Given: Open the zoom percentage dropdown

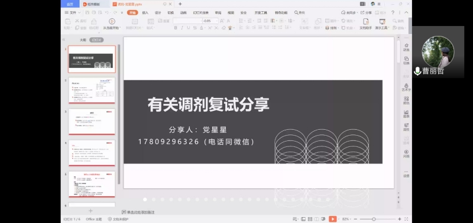Looking at the screenshot, I should (347, 219).
